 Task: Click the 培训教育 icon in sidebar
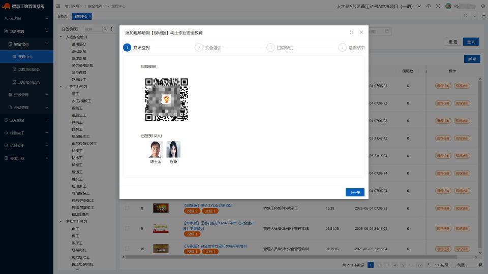6,31
